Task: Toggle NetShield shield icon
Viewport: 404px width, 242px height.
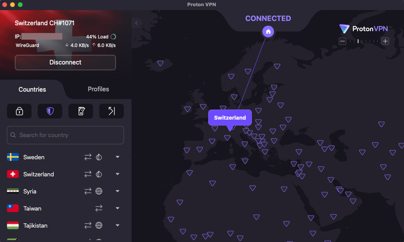Action: [x=50, y=111]
